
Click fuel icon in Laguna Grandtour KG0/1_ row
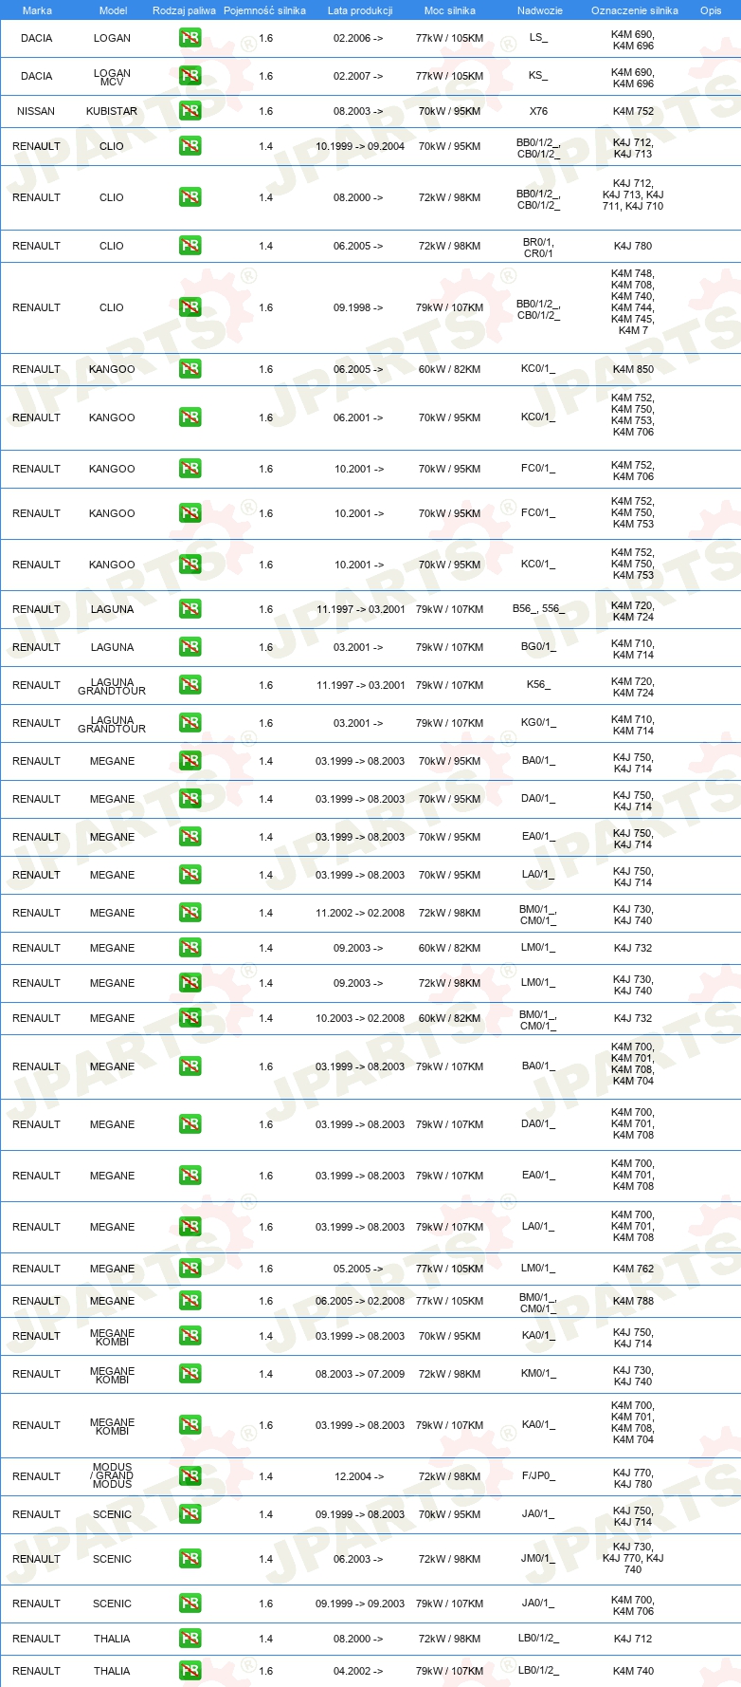[x=190, y=724]
